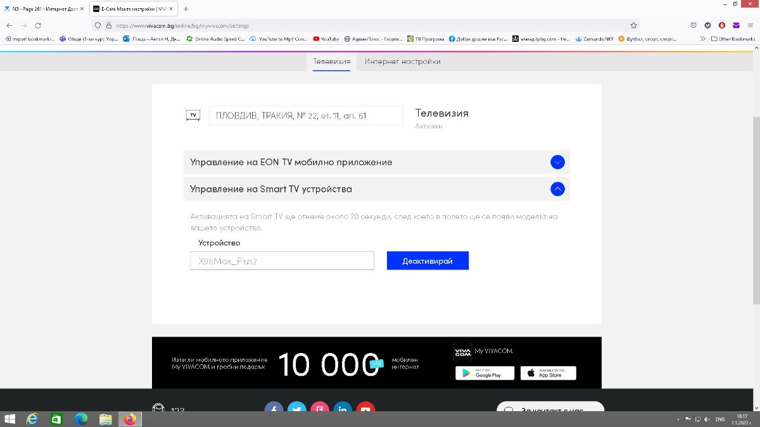760x427 pixels.
Task: Open the network icon in the system tray
Action: tap(697, 419)
